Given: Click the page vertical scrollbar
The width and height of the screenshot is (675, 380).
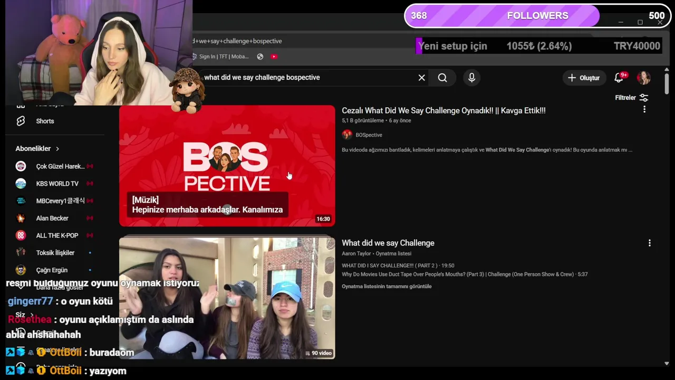Looking at the screenshot, I should [667, 85].
